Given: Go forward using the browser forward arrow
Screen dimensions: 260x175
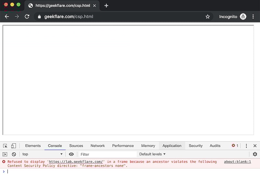Looking at the screenshot, I should (17, 16).
